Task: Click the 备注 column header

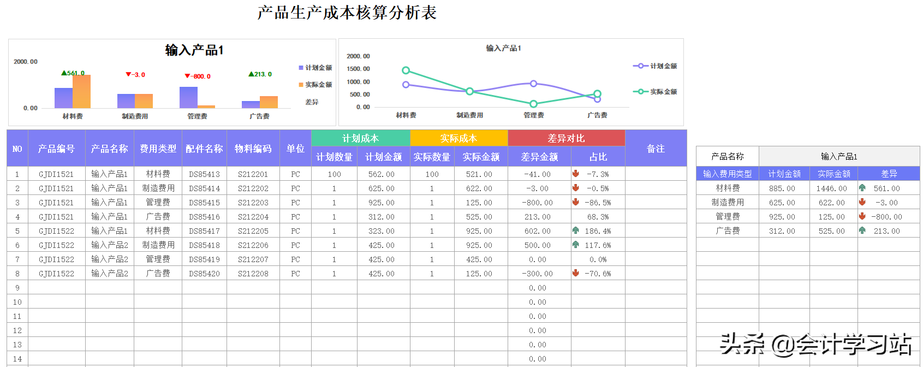Action: [656, 149]
